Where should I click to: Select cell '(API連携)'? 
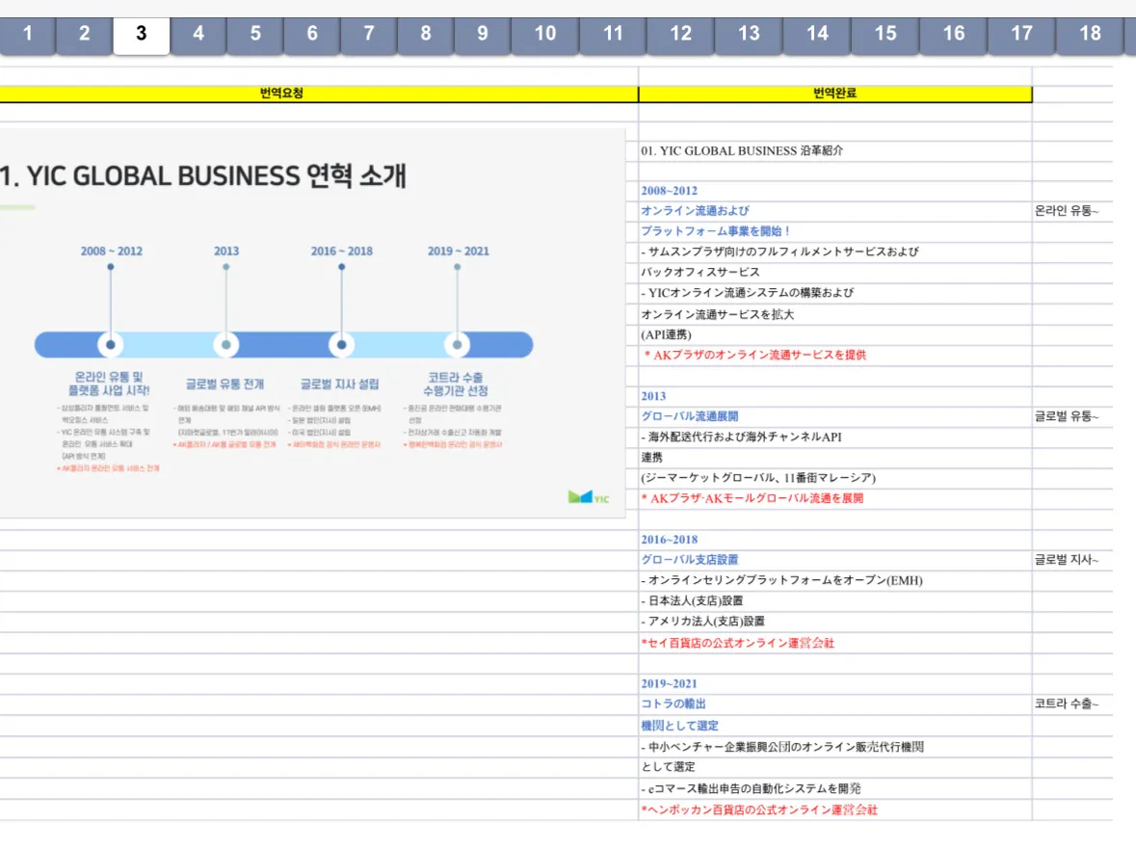coord(835,334)
